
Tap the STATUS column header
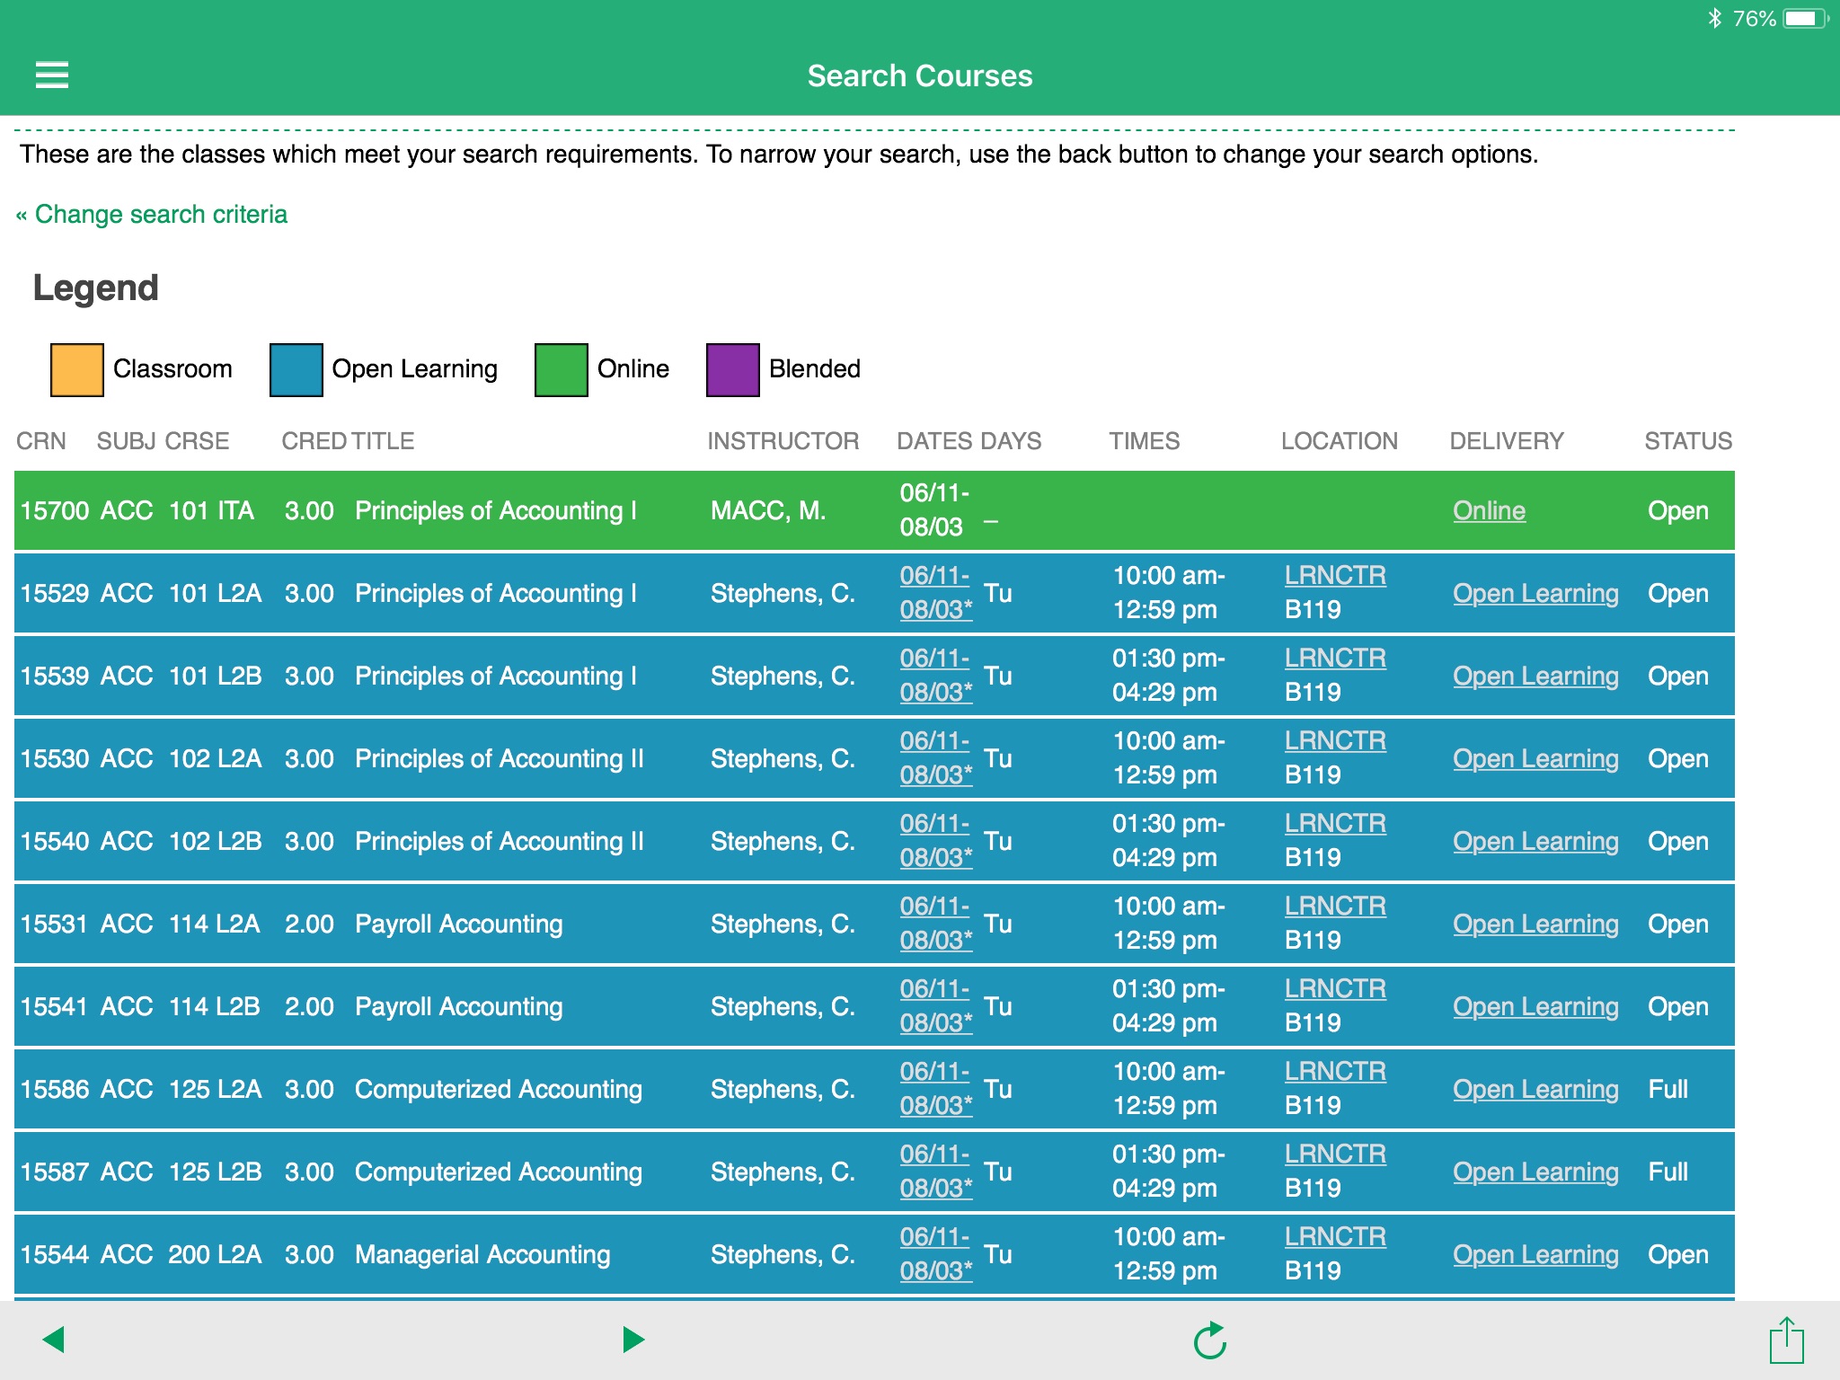(x=1688, y=440)
